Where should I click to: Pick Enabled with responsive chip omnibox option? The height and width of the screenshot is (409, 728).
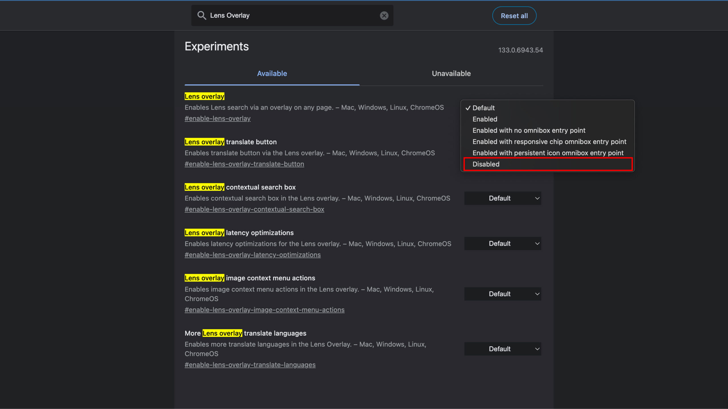[x=549, y=142]
